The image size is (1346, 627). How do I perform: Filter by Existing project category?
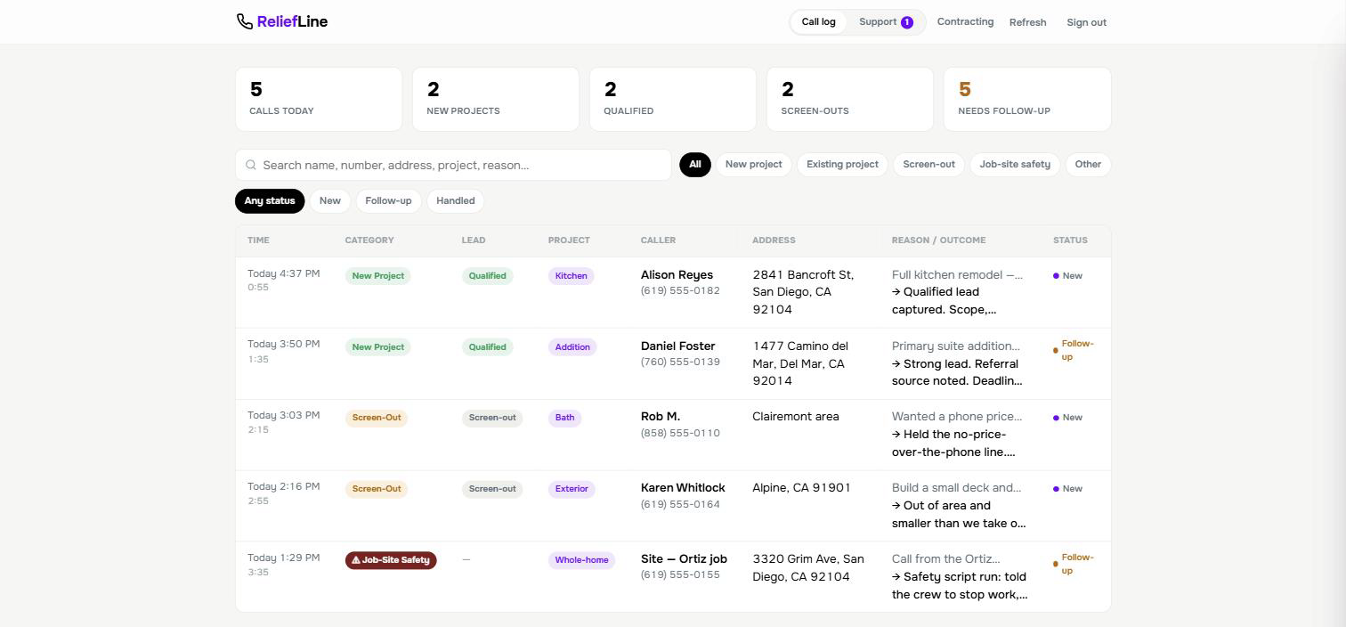click(842, 164)
